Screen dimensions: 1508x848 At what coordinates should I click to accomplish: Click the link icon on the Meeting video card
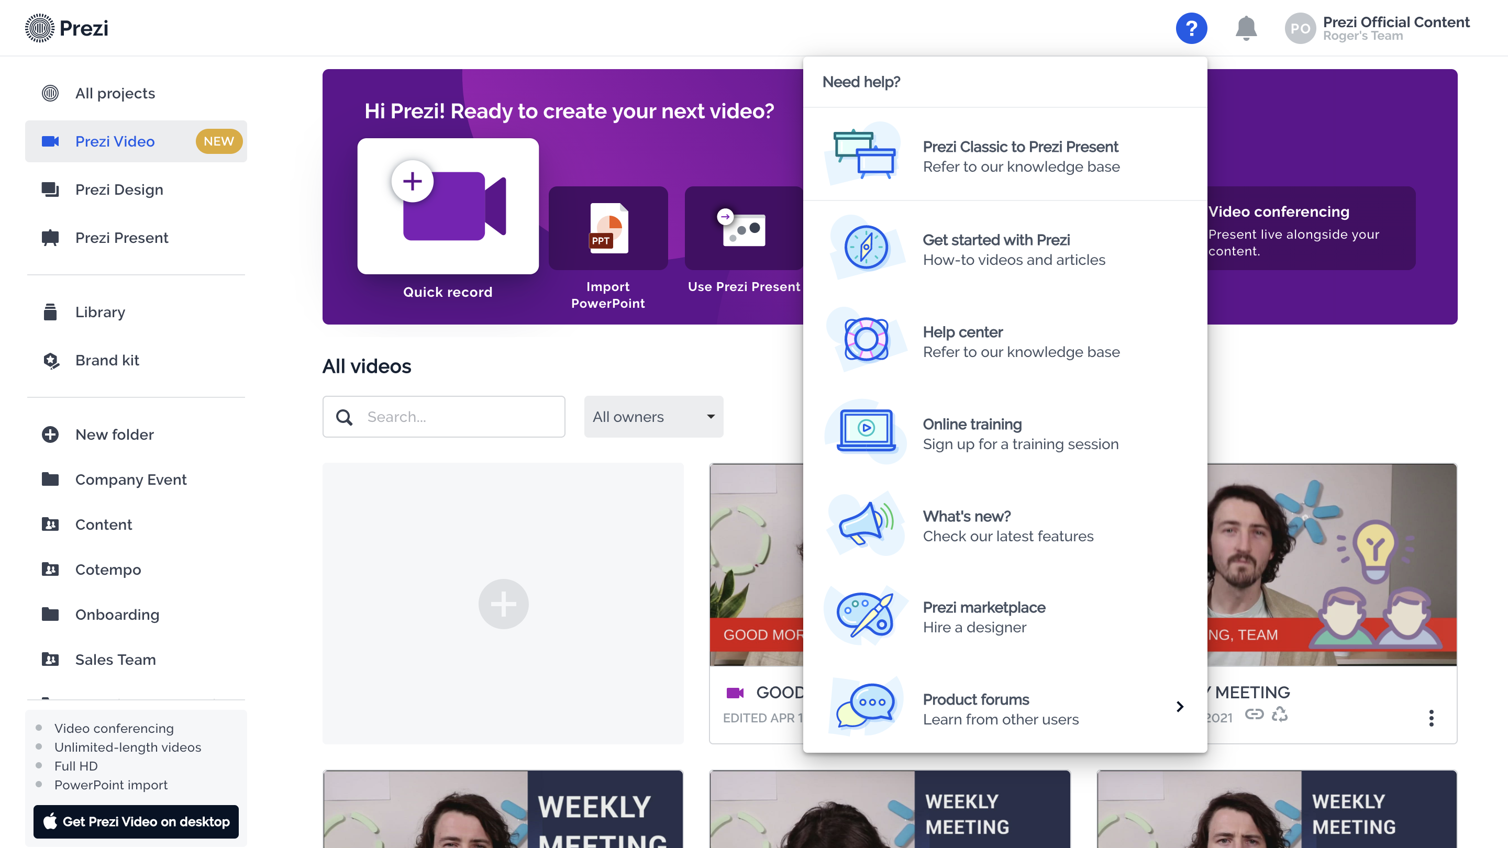[1254, 715]
